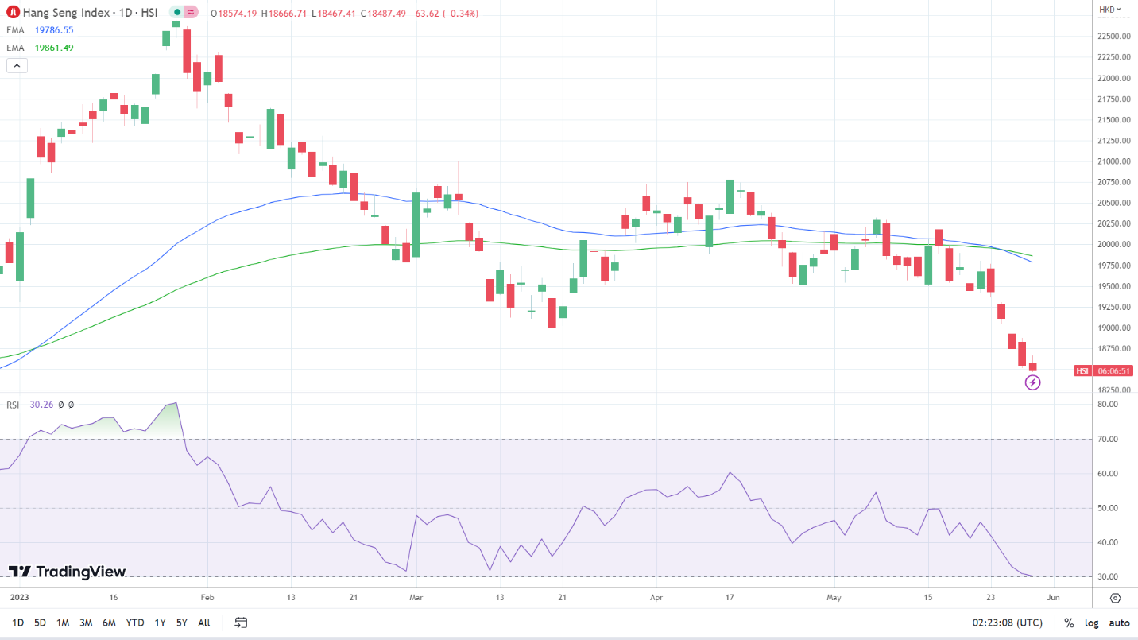Click the 20000.00 price axis label
This screenshot has width=1138, height=640.
coord(1114,245)
